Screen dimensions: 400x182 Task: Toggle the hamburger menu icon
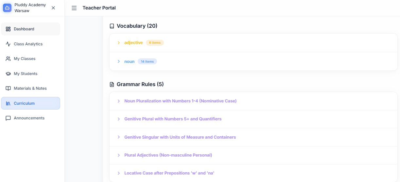pos(74,8)
